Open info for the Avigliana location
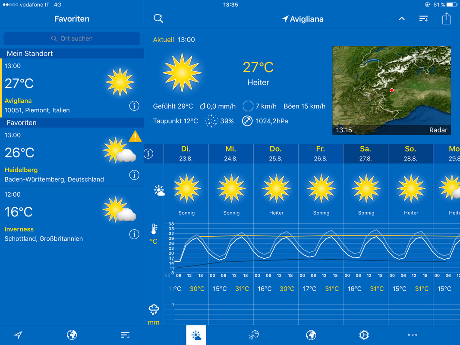This screenshot has width=460, height=345. pos(134,106)
